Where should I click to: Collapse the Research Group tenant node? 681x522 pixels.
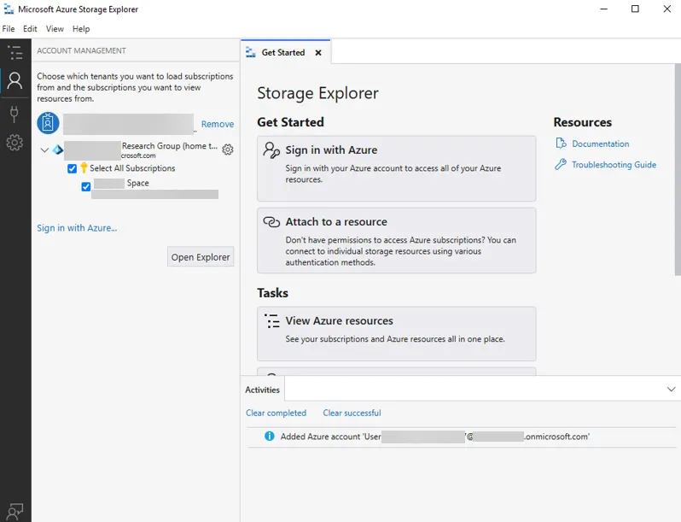click(x=44, y=150)
